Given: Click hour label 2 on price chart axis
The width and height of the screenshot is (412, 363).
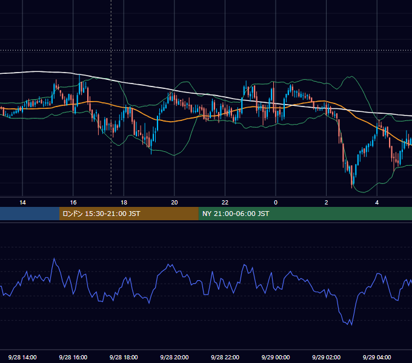Looking at the screenshot, I should click(x=326, y=203).
